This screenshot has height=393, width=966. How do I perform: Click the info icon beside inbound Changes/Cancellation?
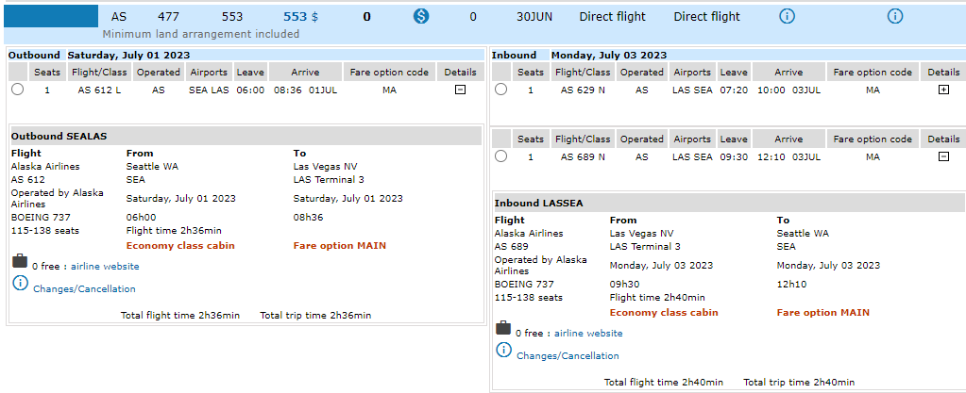pos(503,351)
